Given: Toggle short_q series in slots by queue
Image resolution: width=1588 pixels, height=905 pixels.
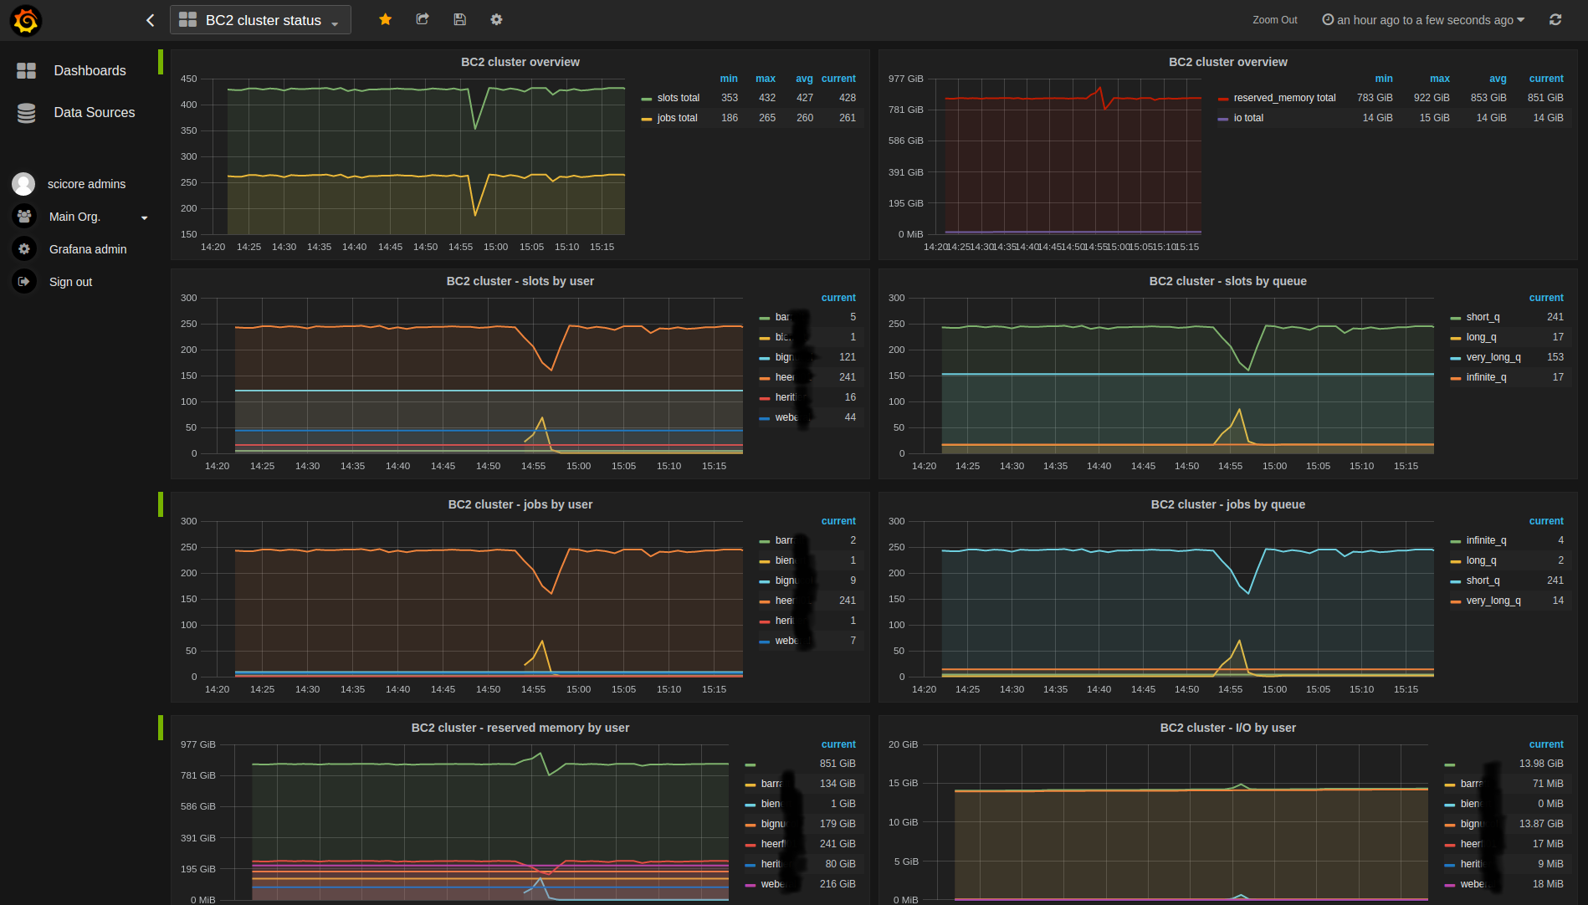Looking at the screenshot, I should point(1483,317).
